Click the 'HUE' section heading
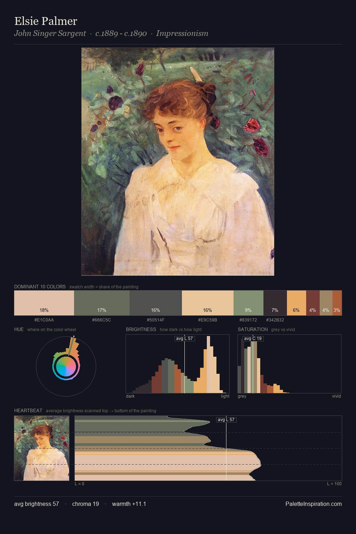The width and height of the screenshot is (356, 534). coord(19,329)
